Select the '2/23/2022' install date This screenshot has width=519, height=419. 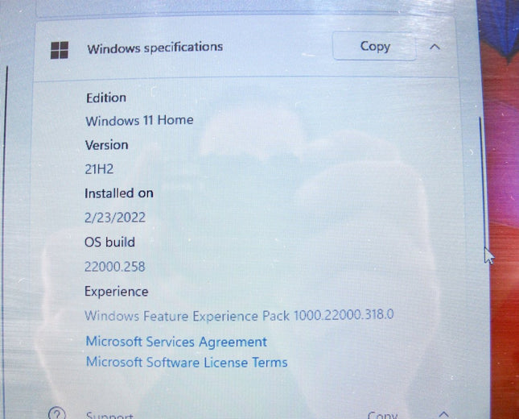115,218
